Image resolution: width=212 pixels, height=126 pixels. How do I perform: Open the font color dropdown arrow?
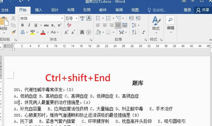tap(48, 32)
